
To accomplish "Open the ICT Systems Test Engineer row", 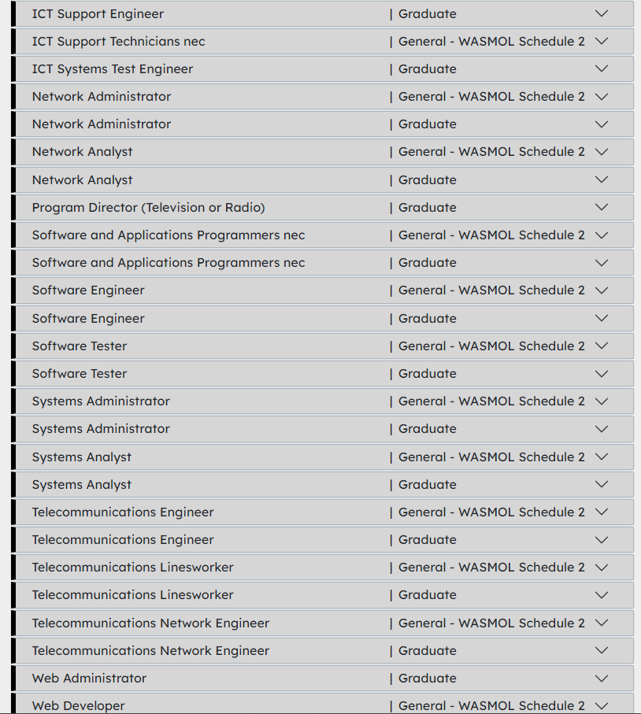I will [x=113, y=69].
